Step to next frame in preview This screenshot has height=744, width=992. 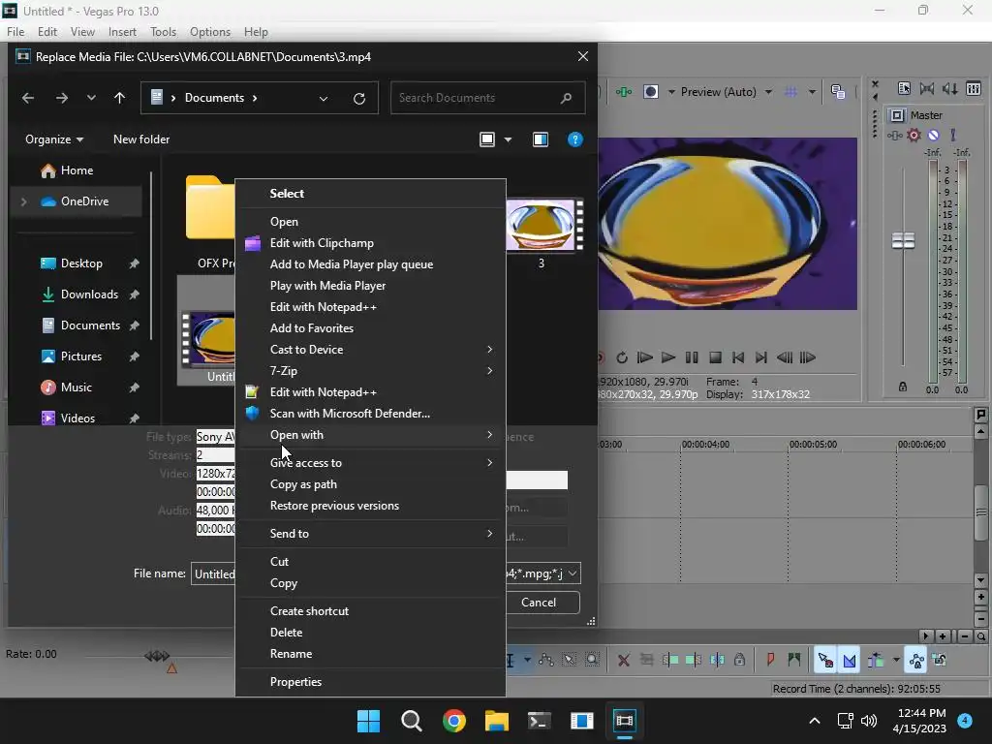(x=808, y=357)
